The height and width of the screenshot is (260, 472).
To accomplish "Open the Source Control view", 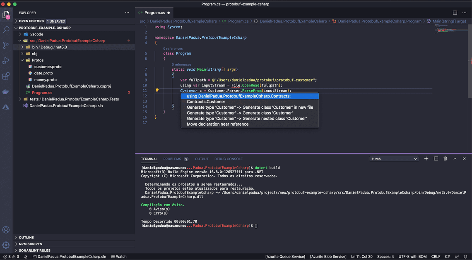I will point(6,45).
